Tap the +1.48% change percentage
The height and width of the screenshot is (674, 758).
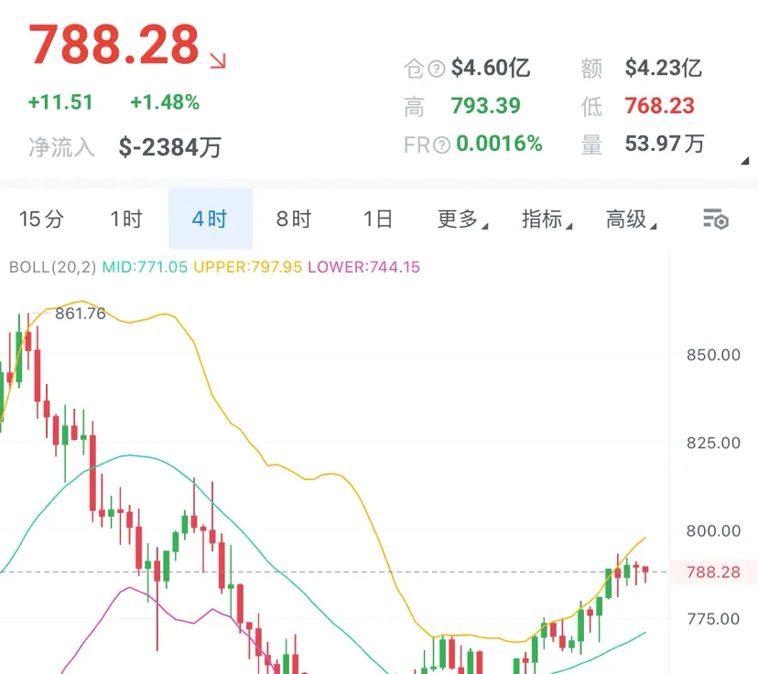coord(165,102)
